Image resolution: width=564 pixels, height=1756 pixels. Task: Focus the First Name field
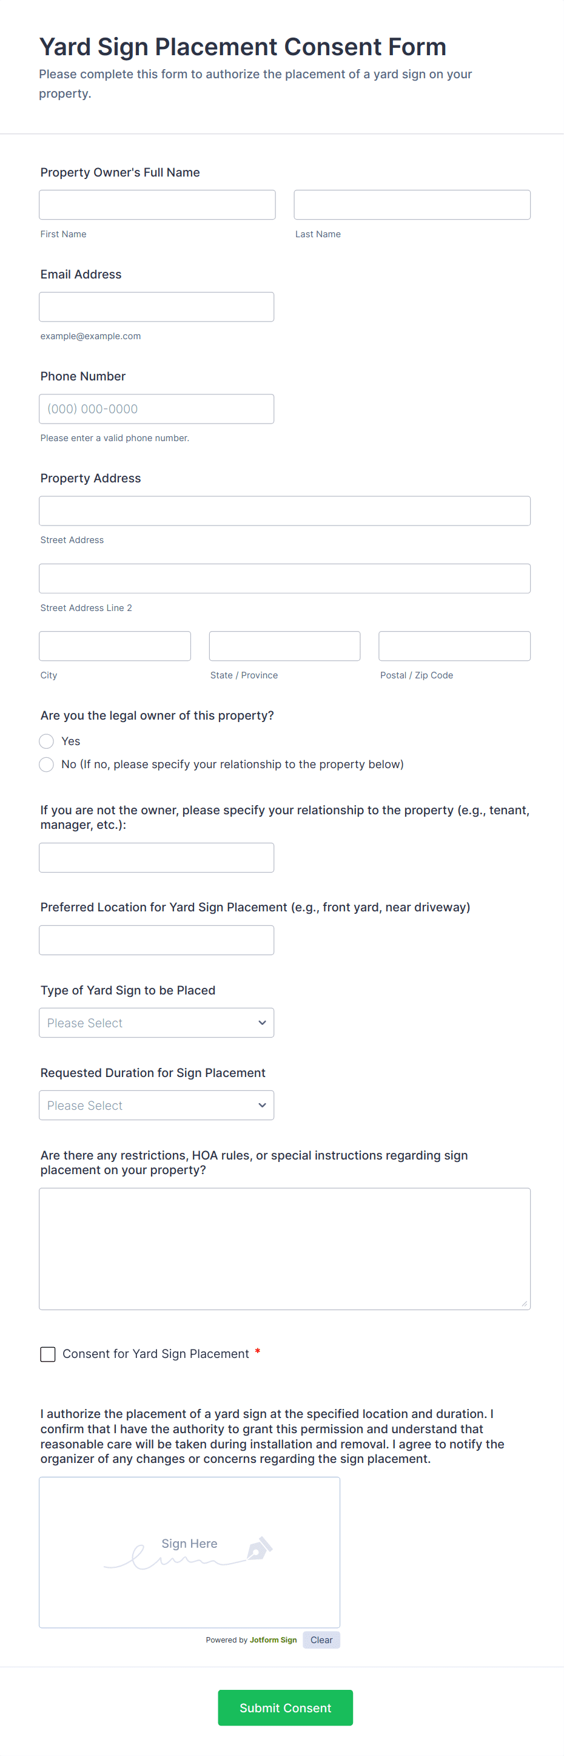click(x=157, y=204)
